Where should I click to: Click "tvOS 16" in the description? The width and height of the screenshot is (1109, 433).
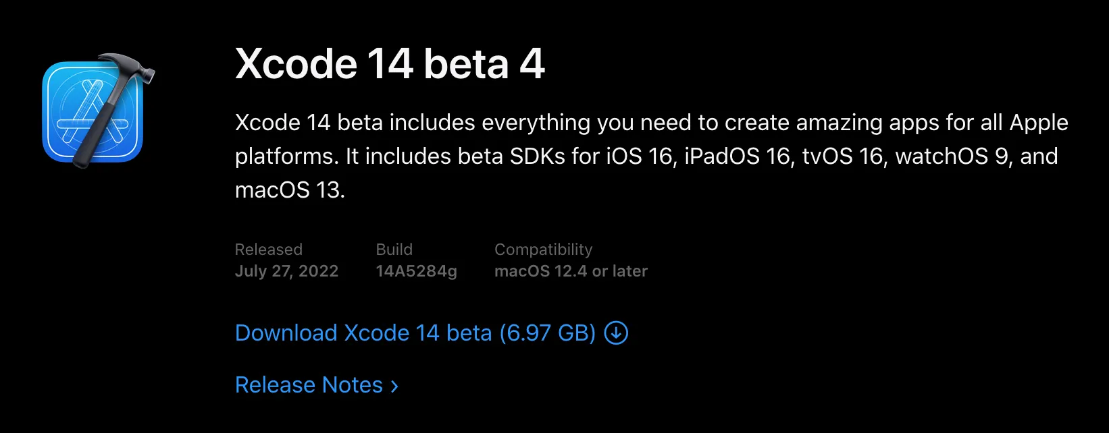coord(844,156)
